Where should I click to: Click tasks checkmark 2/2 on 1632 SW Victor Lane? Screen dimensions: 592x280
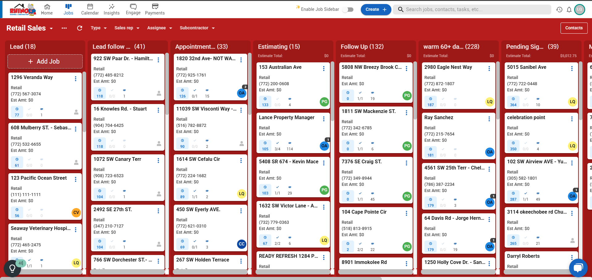277,240
